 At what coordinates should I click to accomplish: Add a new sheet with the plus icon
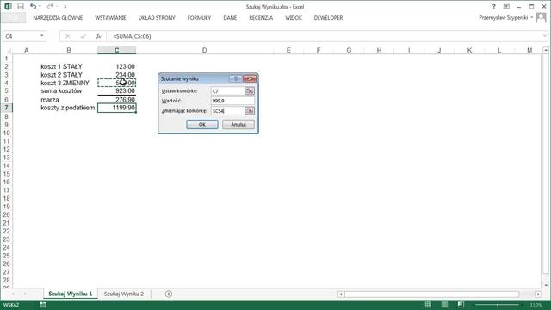pos(169,294)
